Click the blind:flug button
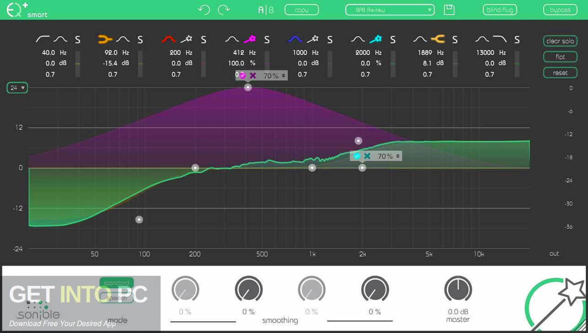The image size is (588, 333). (x=500, y=10)
